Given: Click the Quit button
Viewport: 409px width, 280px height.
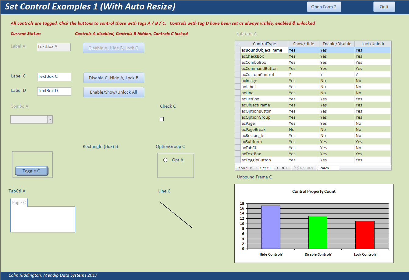Looking at the screenshot, I should [384, 7].
